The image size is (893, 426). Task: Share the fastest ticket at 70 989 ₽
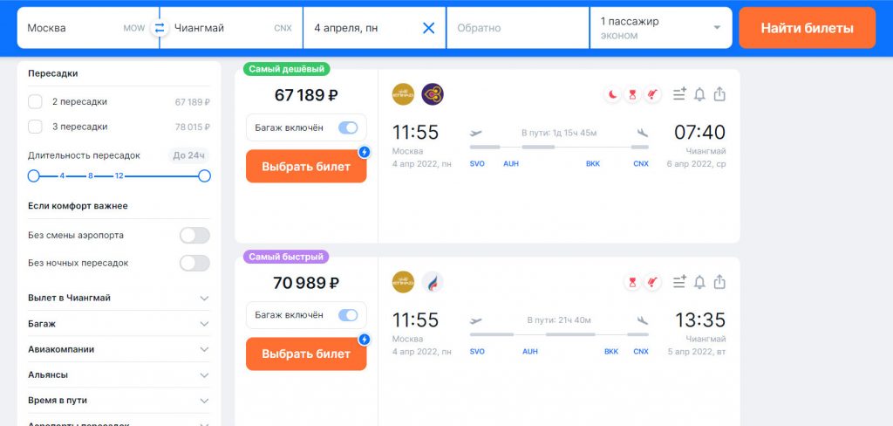coord(719,282)
